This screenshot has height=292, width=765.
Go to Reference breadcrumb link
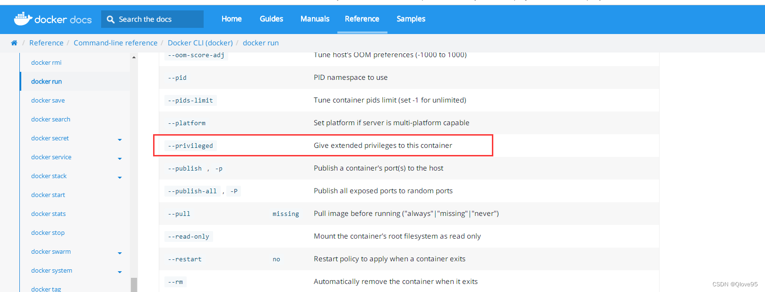coord(46,43)
